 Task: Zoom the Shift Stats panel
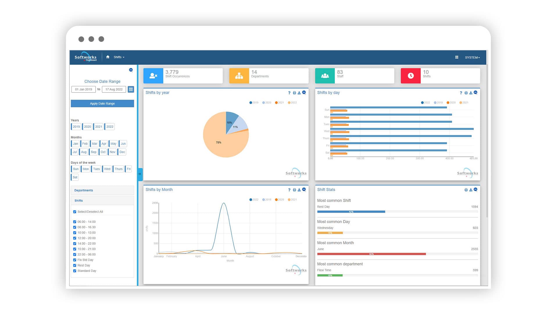(475, 190)
